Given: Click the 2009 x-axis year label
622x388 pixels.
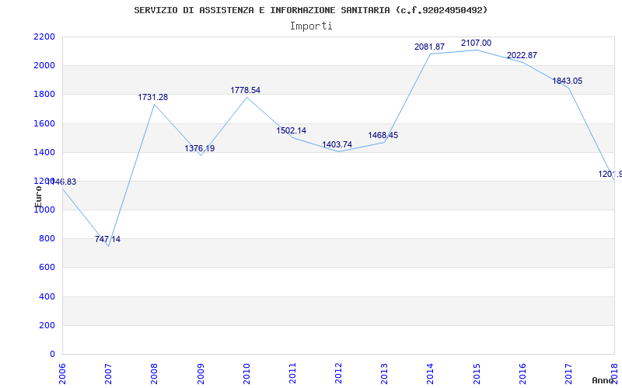Looking at the screenshot, I should click(201, 373).
